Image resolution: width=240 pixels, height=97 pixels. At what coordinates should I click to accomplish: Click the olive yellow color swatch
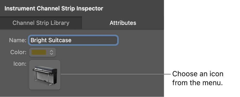pyautogui.click(x=39, y=52)
